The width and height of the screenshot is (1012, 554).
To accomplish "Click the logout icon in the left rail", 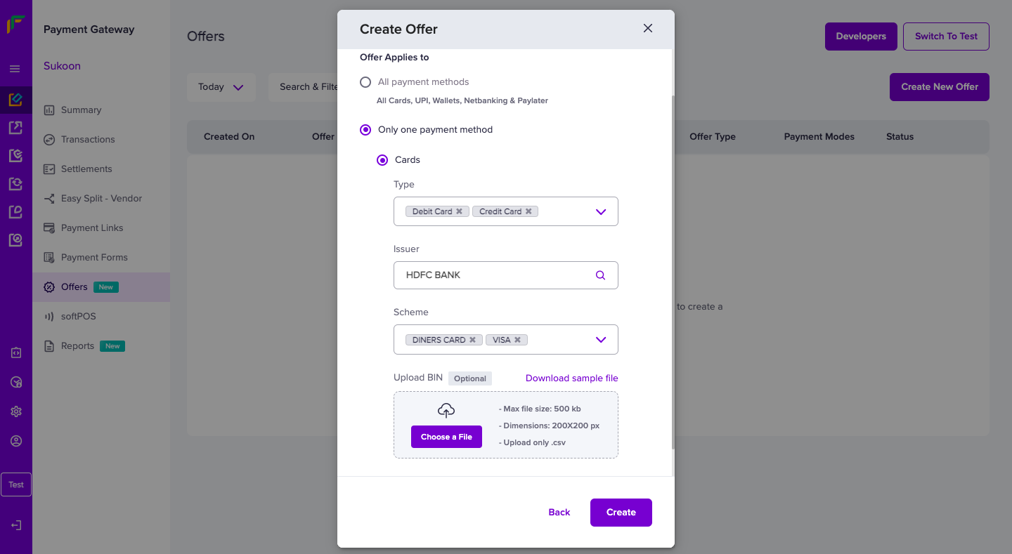I will coord(15,525).
